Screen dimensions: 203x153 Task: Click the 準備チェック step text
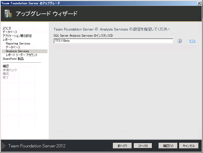click(x=10, y=70)
